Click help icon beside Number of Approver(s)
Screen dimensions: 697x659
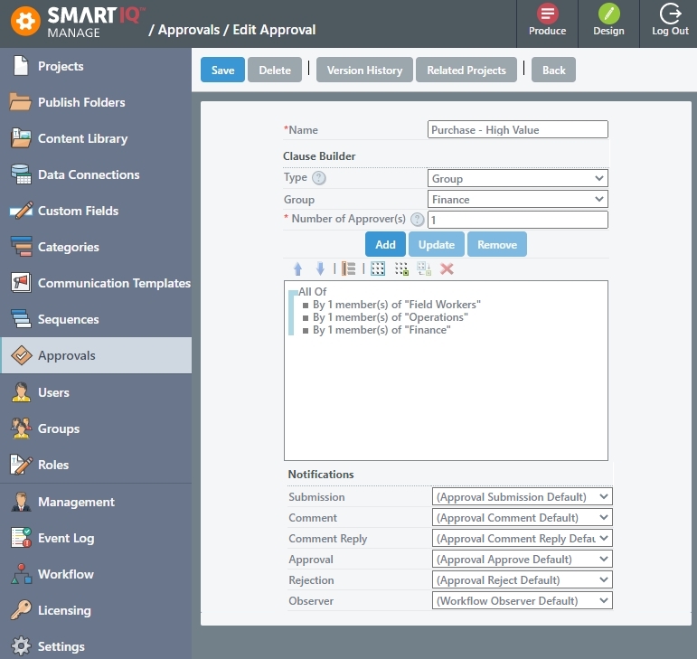click(x=417, y=219)
